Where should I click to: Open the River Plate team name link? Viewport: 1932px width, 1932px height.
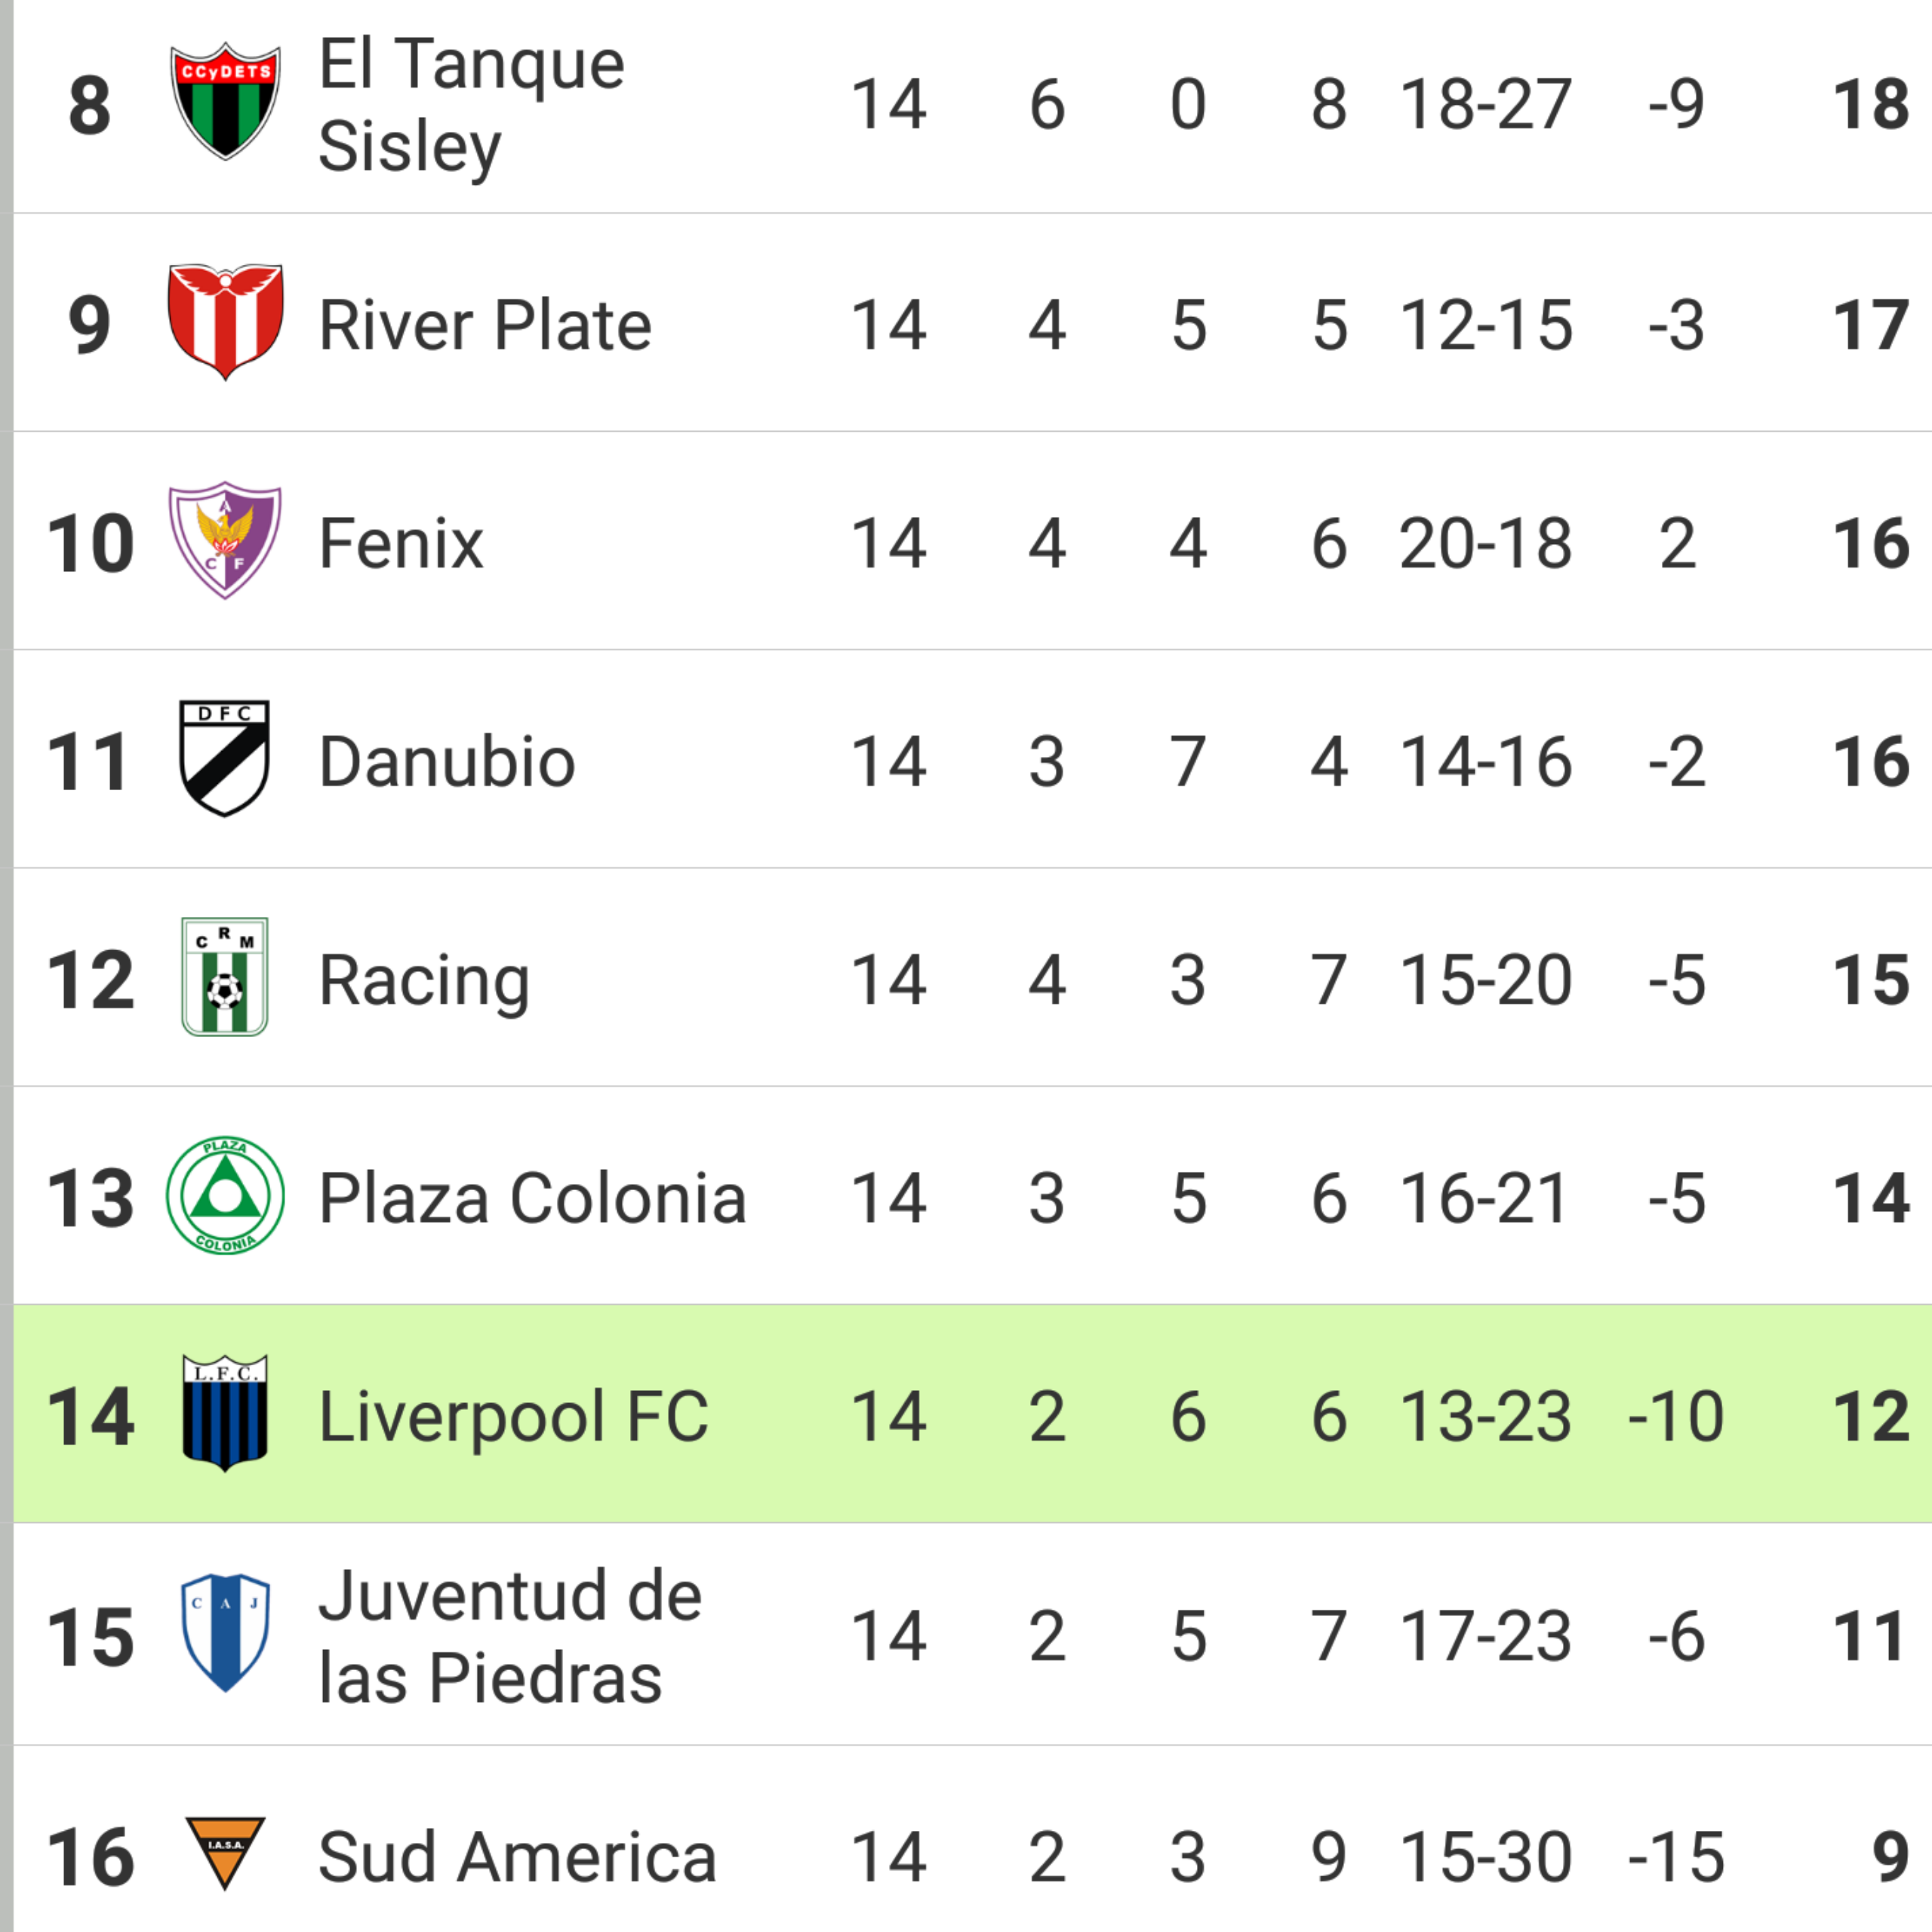485,325
